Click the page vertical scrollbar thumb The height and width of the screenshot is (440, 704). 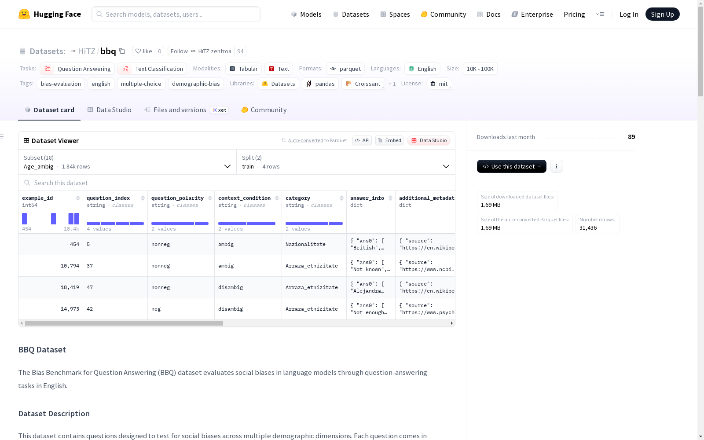click(x=700, y=52)
